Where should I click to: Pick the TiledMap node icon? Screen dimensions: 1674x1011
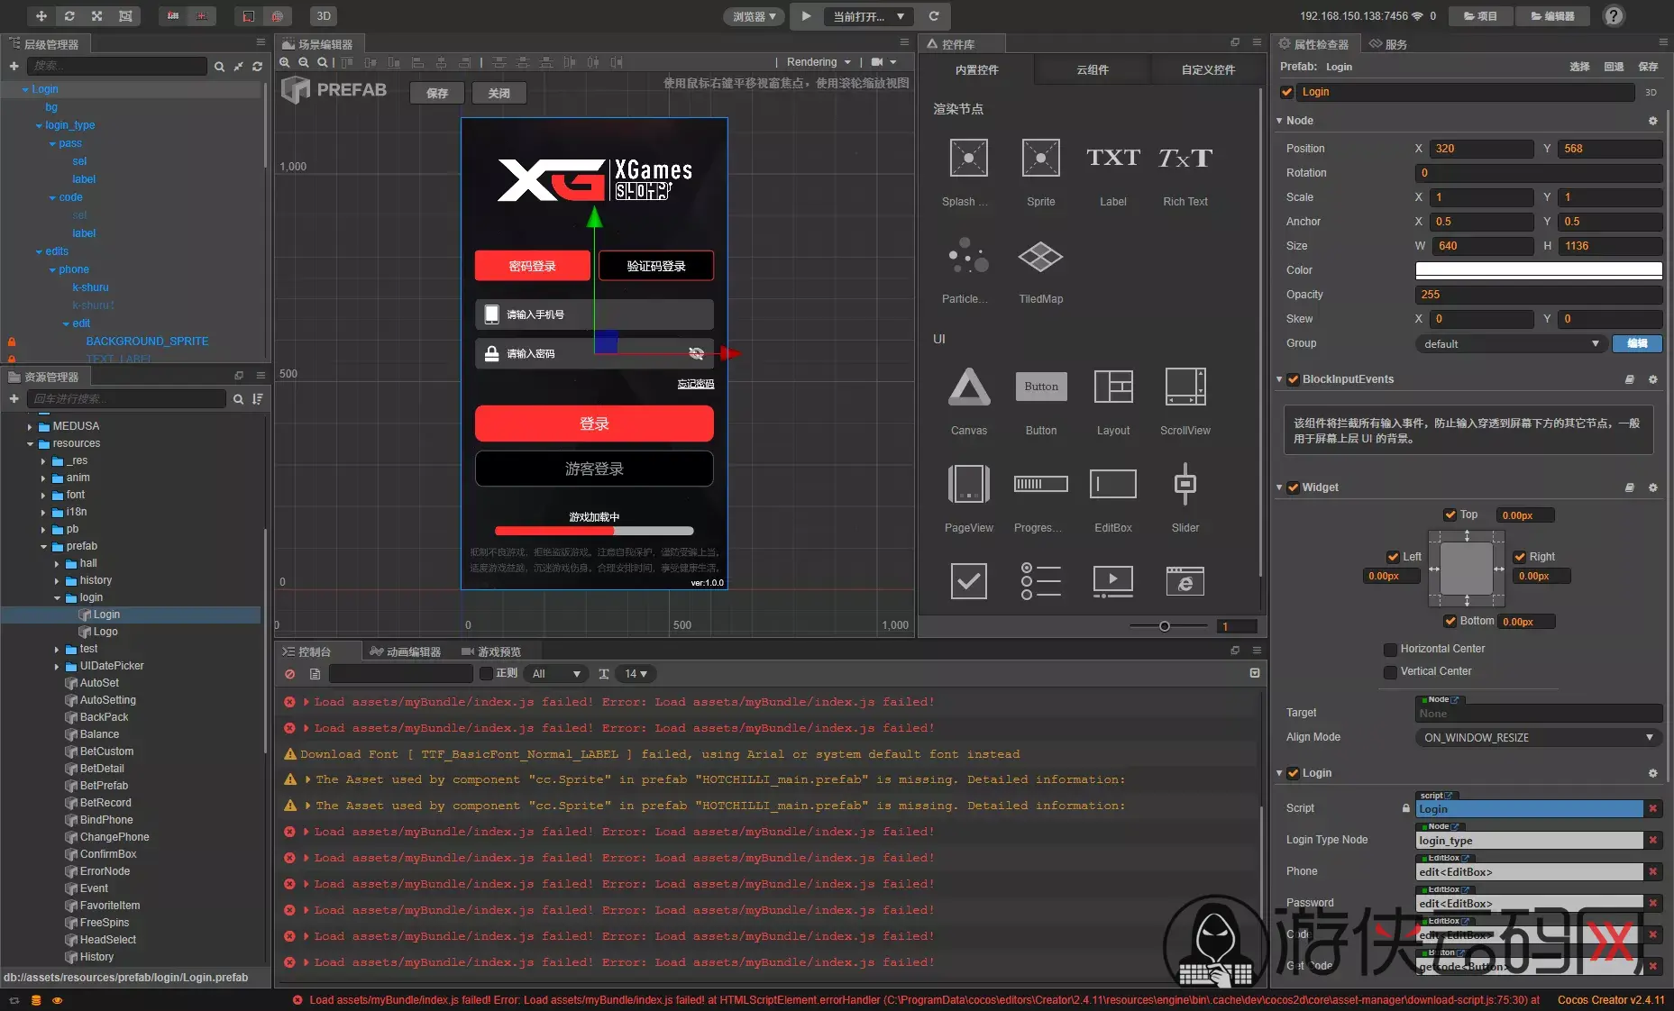[x=1040, y=257]
